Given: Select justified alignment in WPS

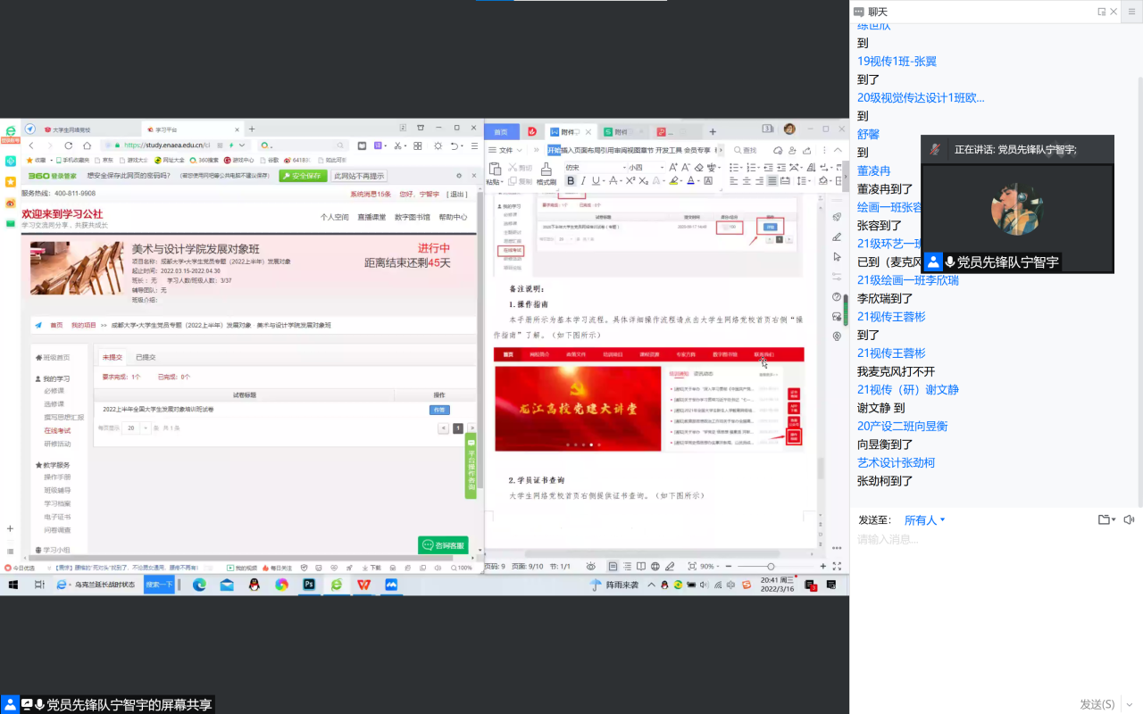Looking at the screenshot, I should (772, 180).
